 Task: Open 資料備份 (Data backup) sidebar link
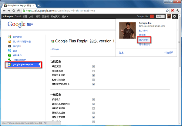[17, 55]
